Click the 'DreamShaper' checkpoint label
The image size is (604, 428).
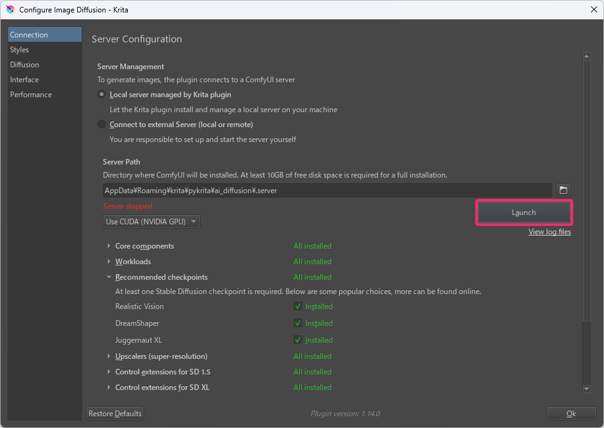tap(137, 323)
